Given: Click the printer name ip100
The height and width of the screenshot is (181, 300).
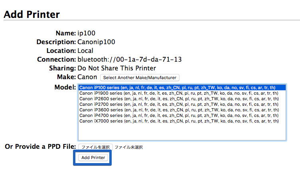Looking at the screenshot, I should [86, 33].
